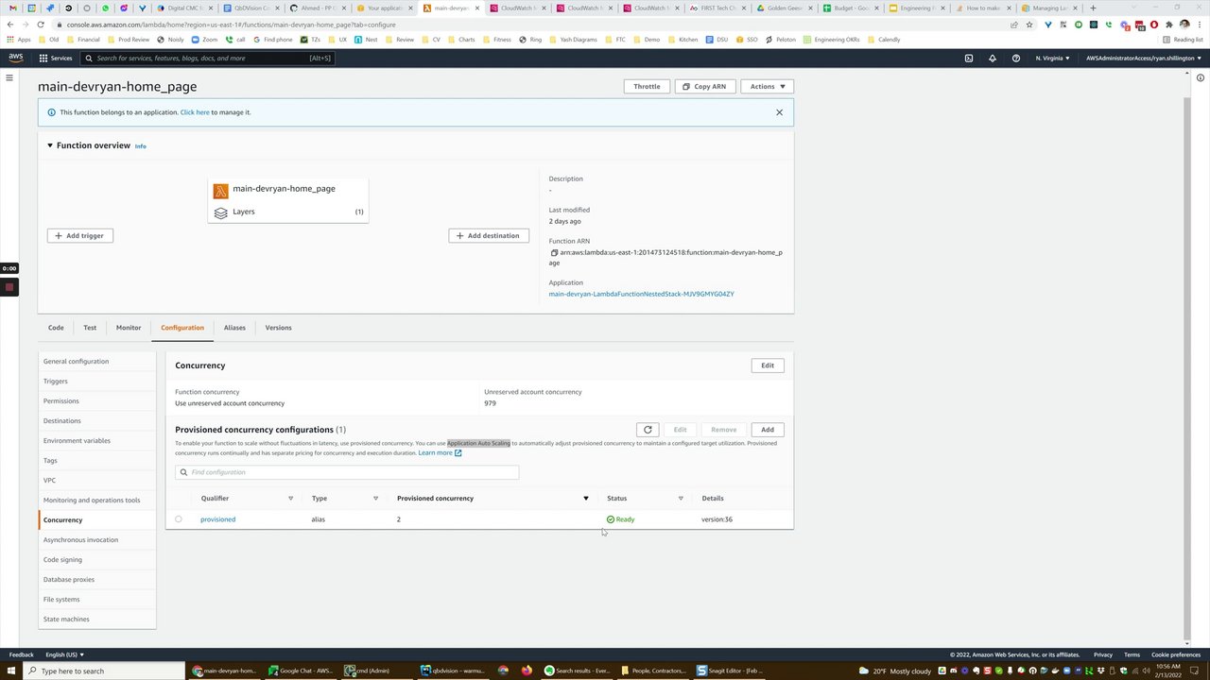This screenshot has width=1210, height=680.
Task: Open Environment variables in sidebar
Action: pyautogui.click(x=77, y=441)
